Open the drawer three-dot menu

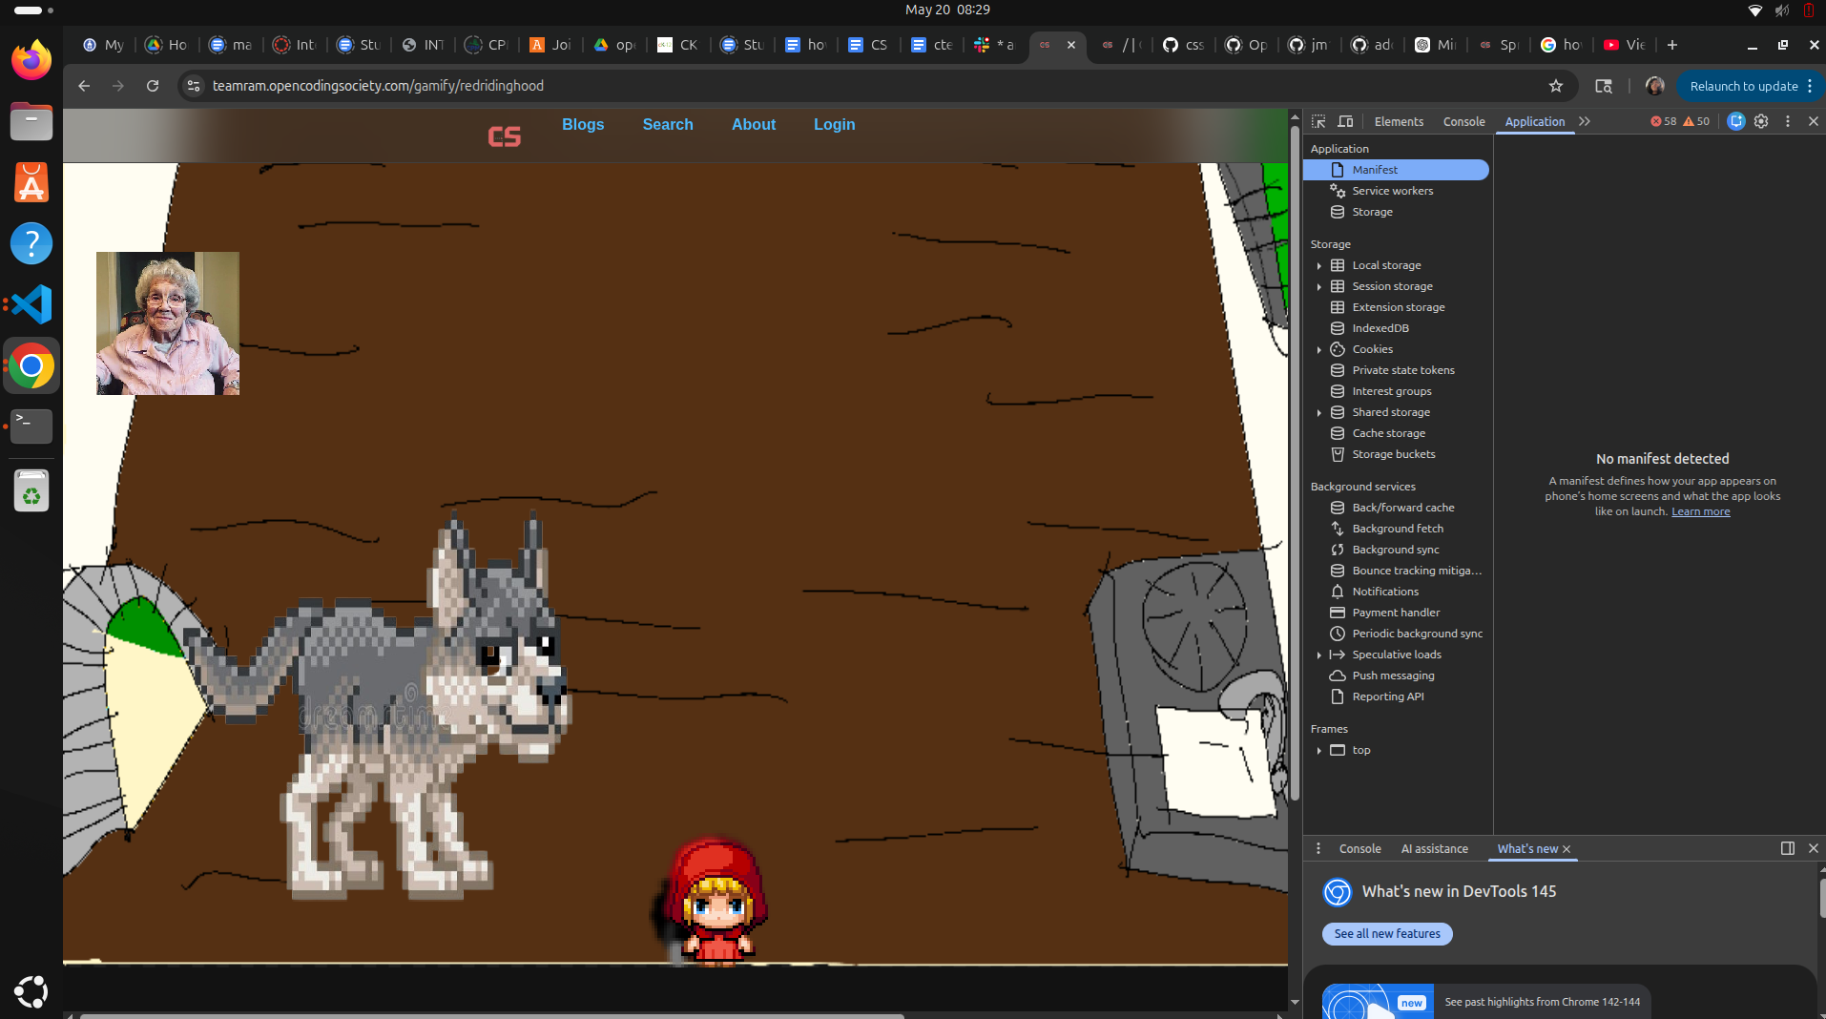(x=1318, y=848)
